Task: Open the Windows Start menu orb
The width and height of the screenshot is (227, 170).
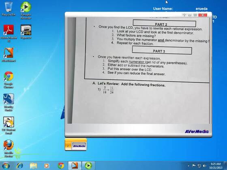Action: pyautogui.click(x=6, y=166)
